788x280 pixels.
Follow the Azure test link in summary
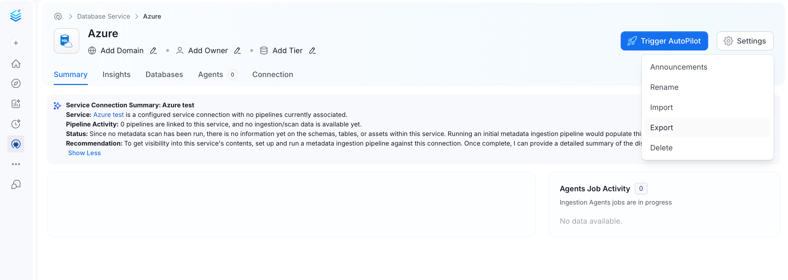point(108,114)
